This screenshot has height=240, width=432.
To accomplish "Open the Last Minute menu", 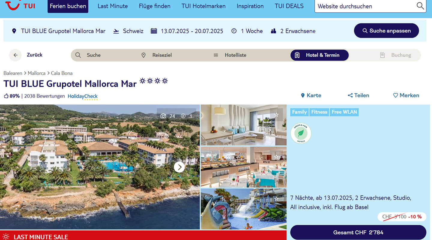I will (112, 6).
